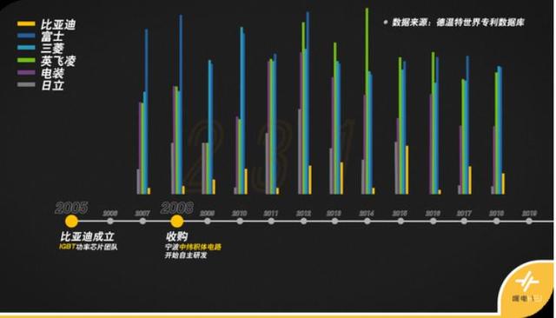Click the gray timeline dot for 2010
This screenshot has width=556, height=318.
tap(240, 222)
